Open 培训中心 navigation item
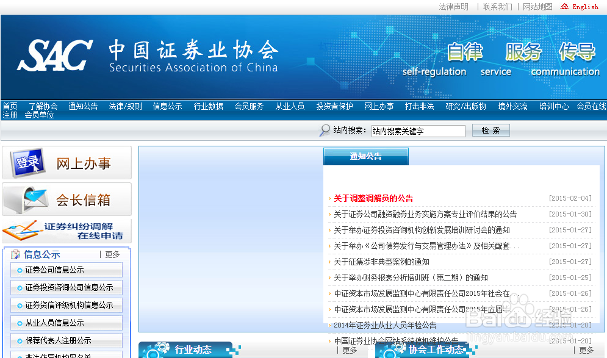 coord(554,106)
